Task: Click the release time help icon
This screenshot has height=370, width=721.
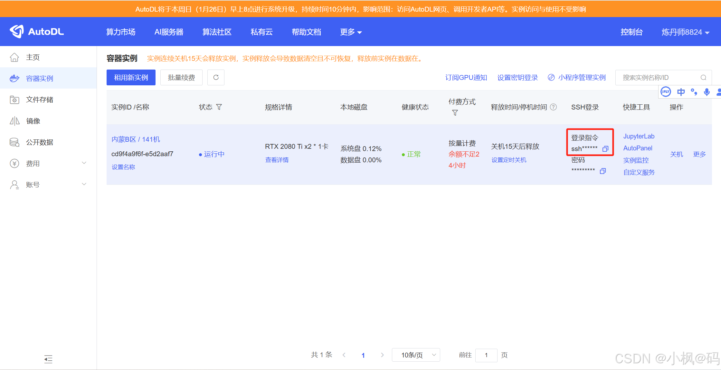Action: pyautogui.click(x=553, y=107)
